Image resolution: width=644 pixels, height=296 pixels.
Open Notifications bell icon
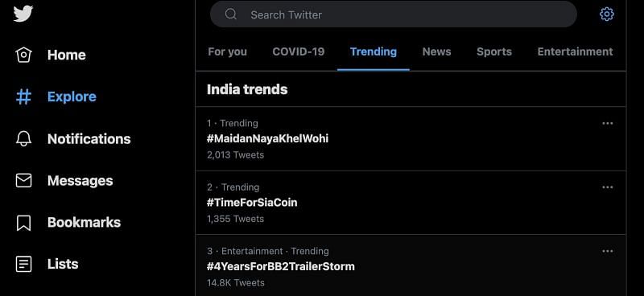[23, 139]
